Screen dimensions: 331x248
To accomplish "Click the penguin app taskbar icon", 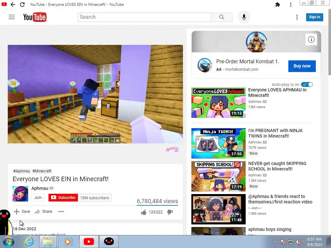I will click(x=109, y=242).
